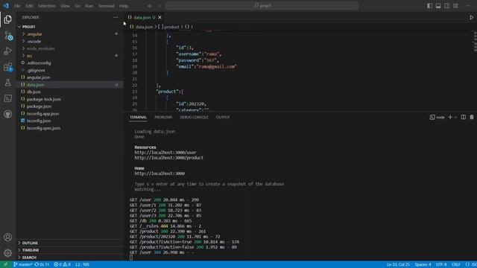Open the remote window indicator in status bar

(5, 264)
